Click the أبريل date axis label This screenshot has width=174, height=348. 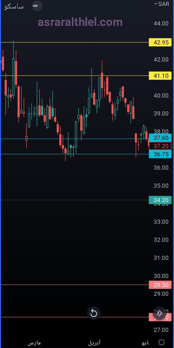click(95, 343)
